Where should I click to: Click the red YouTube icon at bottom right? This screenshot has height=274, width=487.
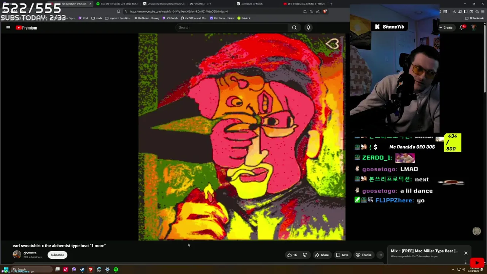click(x=477, y=263)
